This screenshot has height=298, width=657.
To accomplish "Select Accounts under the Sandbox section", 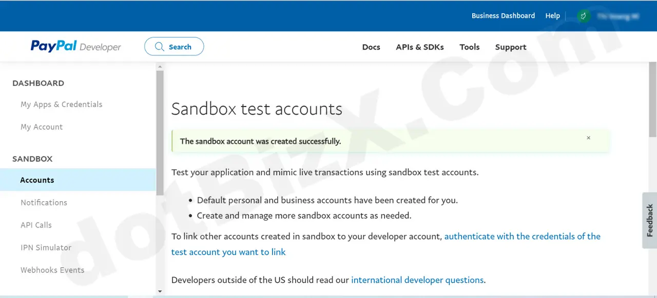I will click(37, 180).
